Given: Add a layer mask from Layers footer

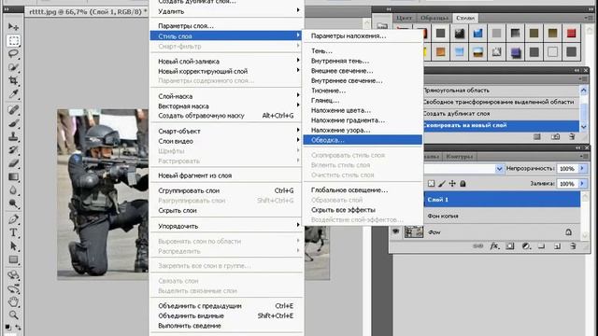Looking at the screenshot, I should 510,246.
